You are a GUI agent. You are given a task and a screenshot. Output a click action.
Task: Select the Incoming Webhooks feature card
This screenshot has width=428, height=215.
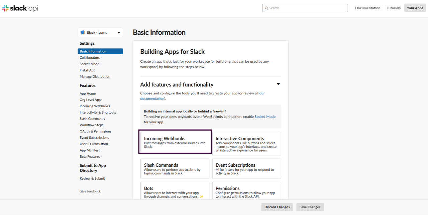click(175, 142)
